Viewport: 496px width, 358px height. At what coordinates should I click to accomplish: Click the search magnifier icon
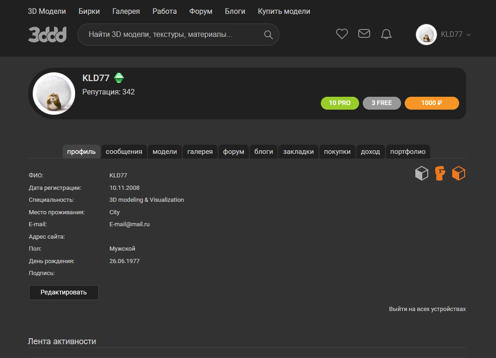tap(268, 35)
